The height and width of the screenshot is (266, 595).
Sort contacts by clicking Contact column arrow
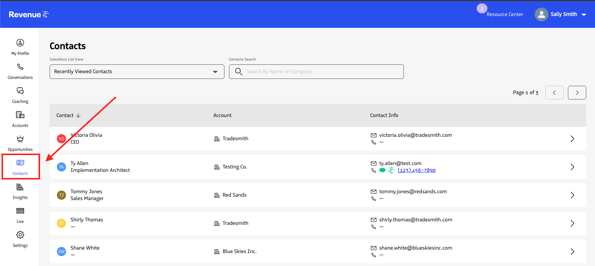[78, 115]
